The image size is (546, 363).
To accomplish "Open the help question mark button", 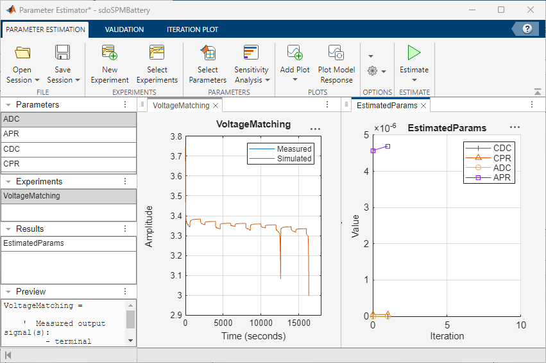I will coord(527,29).
